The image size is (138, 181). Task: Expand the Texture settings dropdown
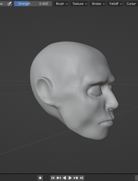(79, 4)
